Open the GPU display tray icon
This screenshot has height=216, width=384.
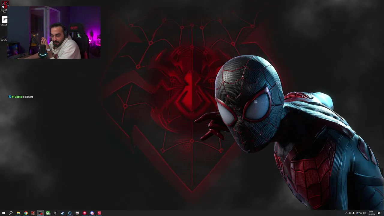point(357,213)
